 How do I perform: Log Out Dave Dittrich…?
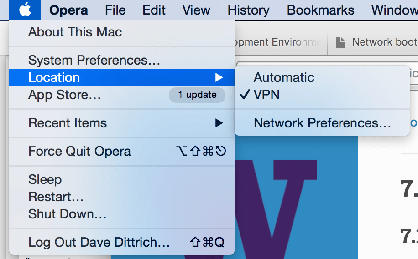pyautogui.click(x=122, y=242)
